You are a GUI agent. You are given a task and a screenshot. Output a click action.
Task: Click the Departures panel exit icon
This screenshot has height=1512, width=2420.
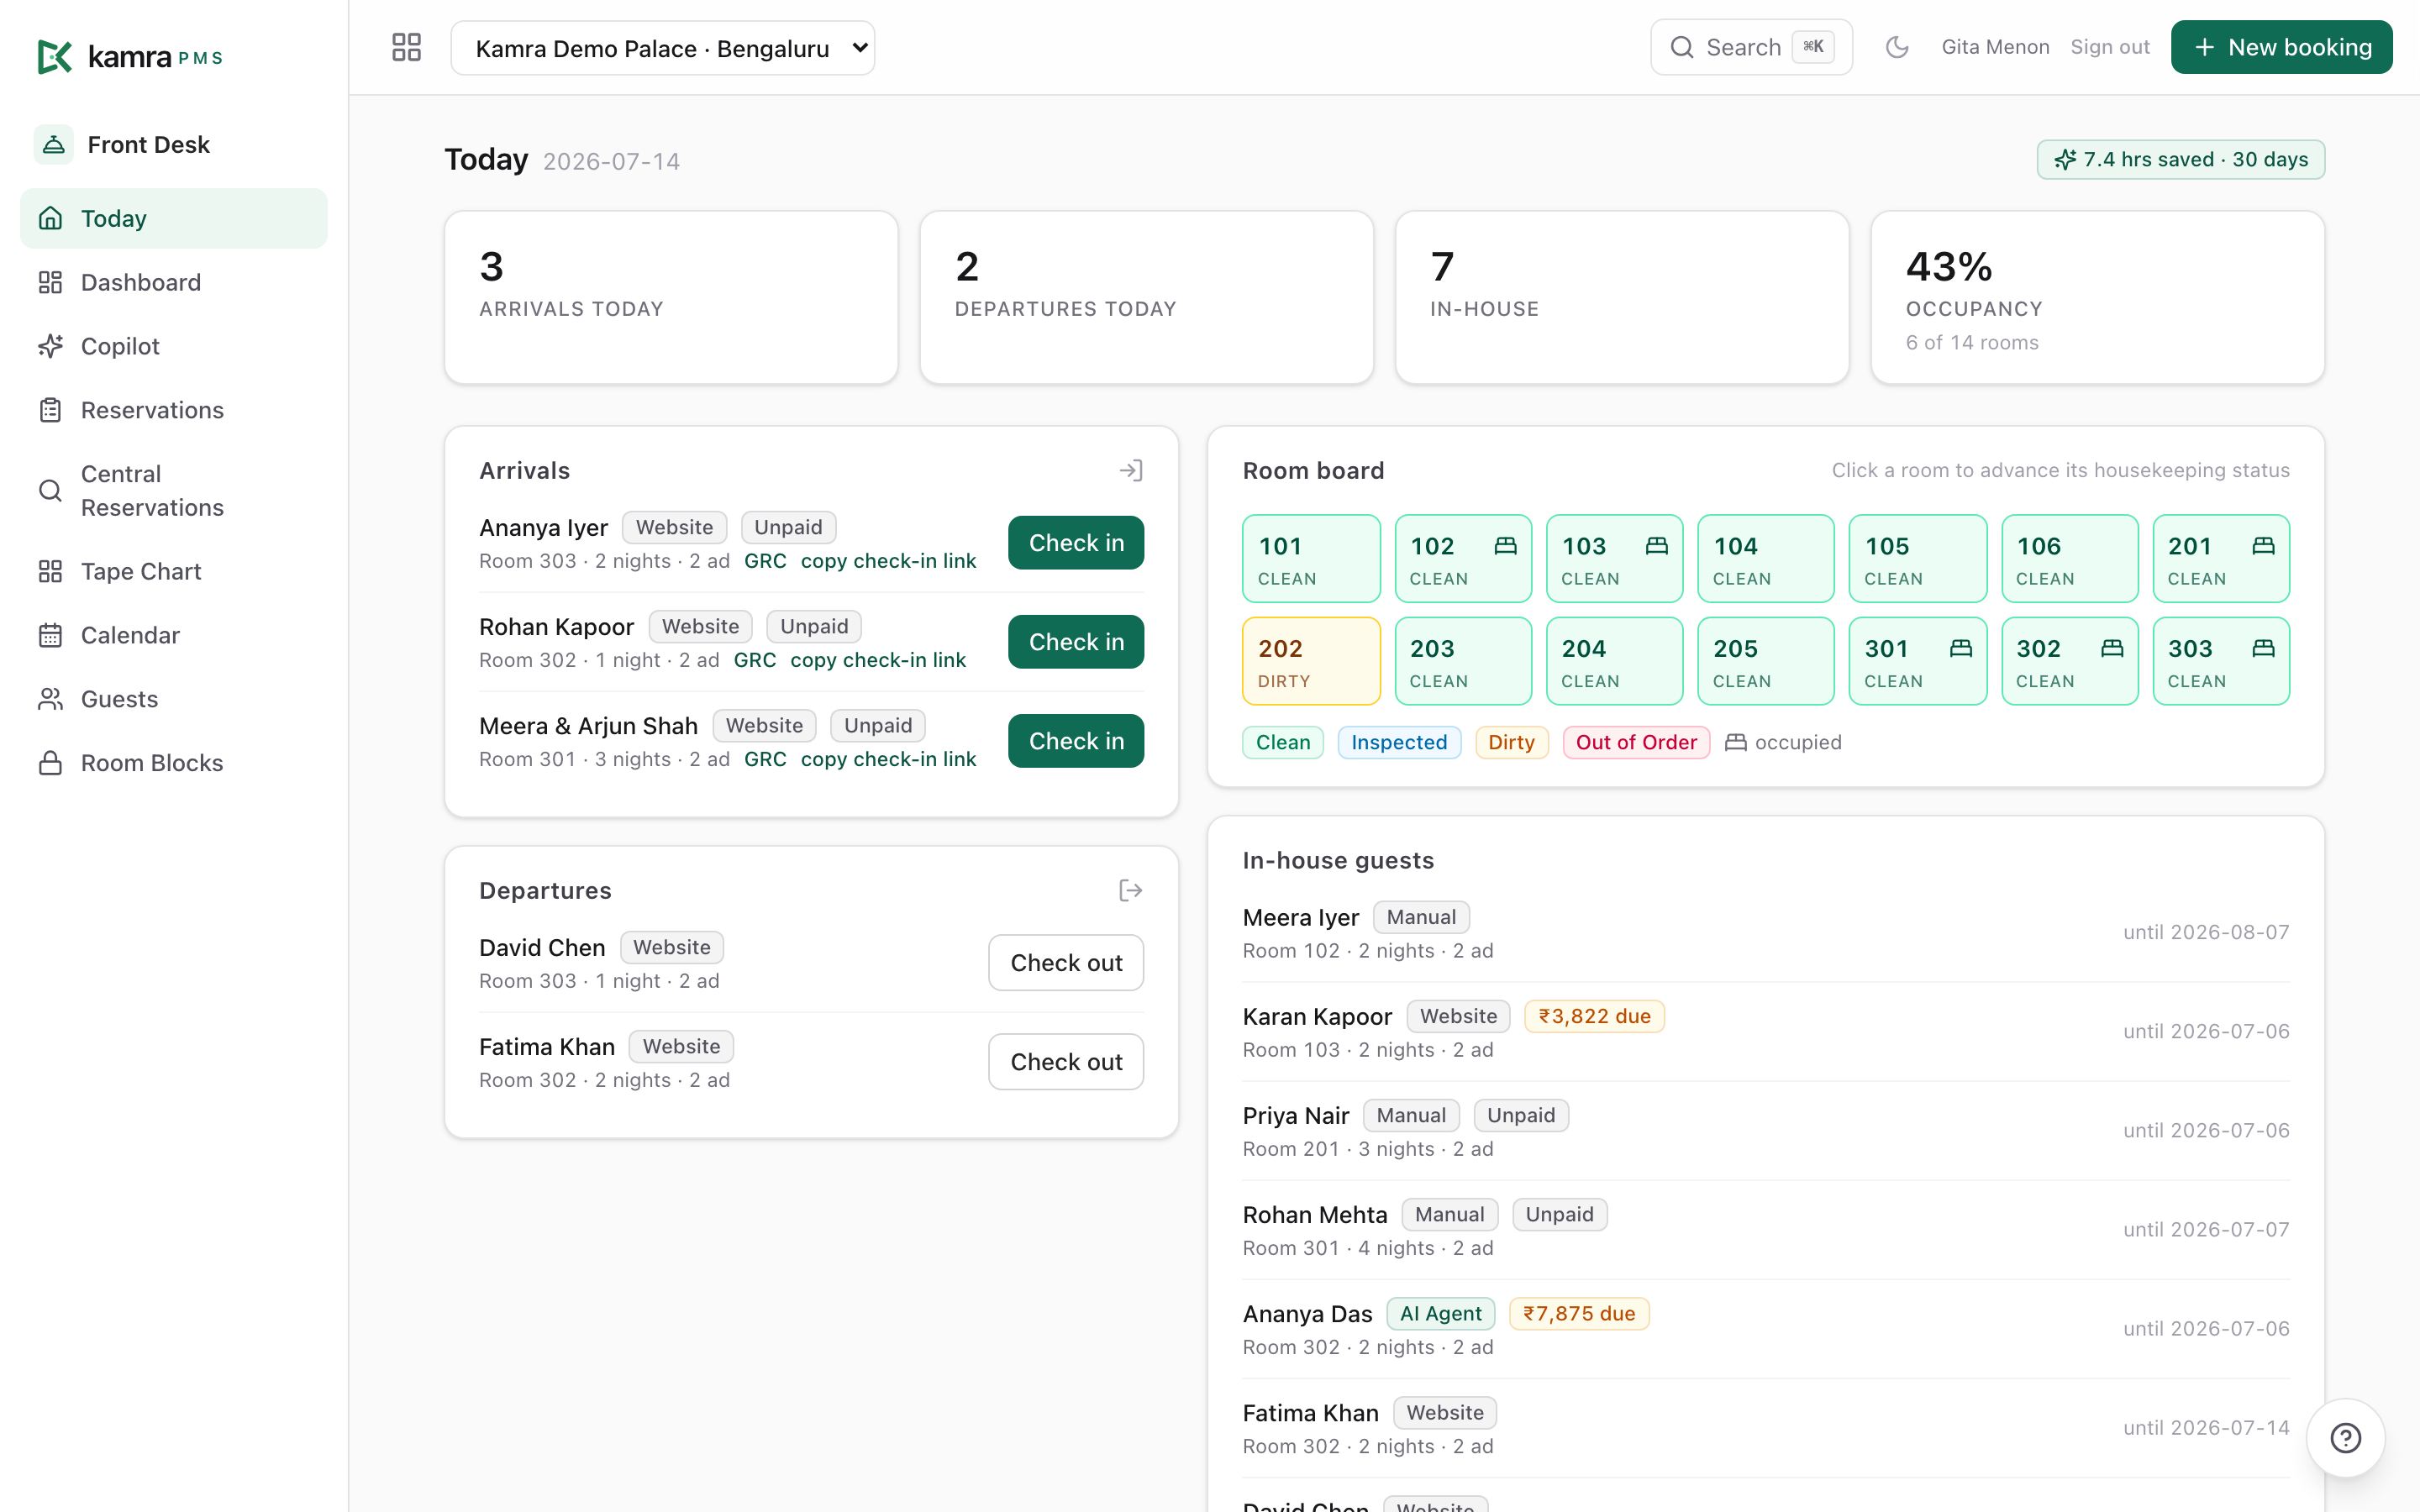pyautogui.click(x=1130, y=891)
